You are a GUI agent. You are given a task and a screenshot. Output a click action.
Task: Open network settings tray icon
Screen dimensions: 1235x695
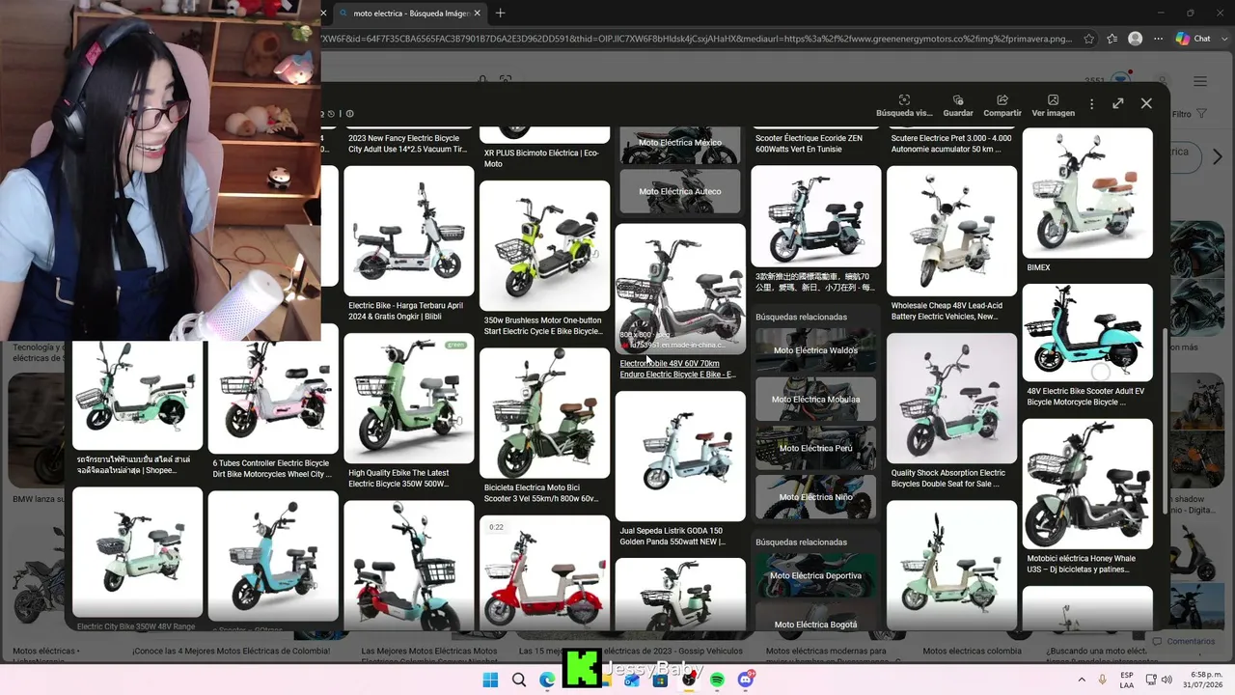1151,681
